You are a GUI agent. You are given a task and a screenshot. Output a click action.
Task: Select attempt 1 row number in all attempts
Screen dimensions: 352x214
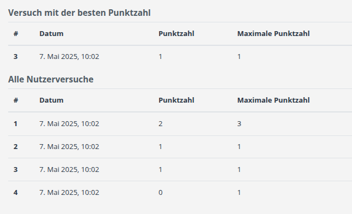(x=15, y=124)
